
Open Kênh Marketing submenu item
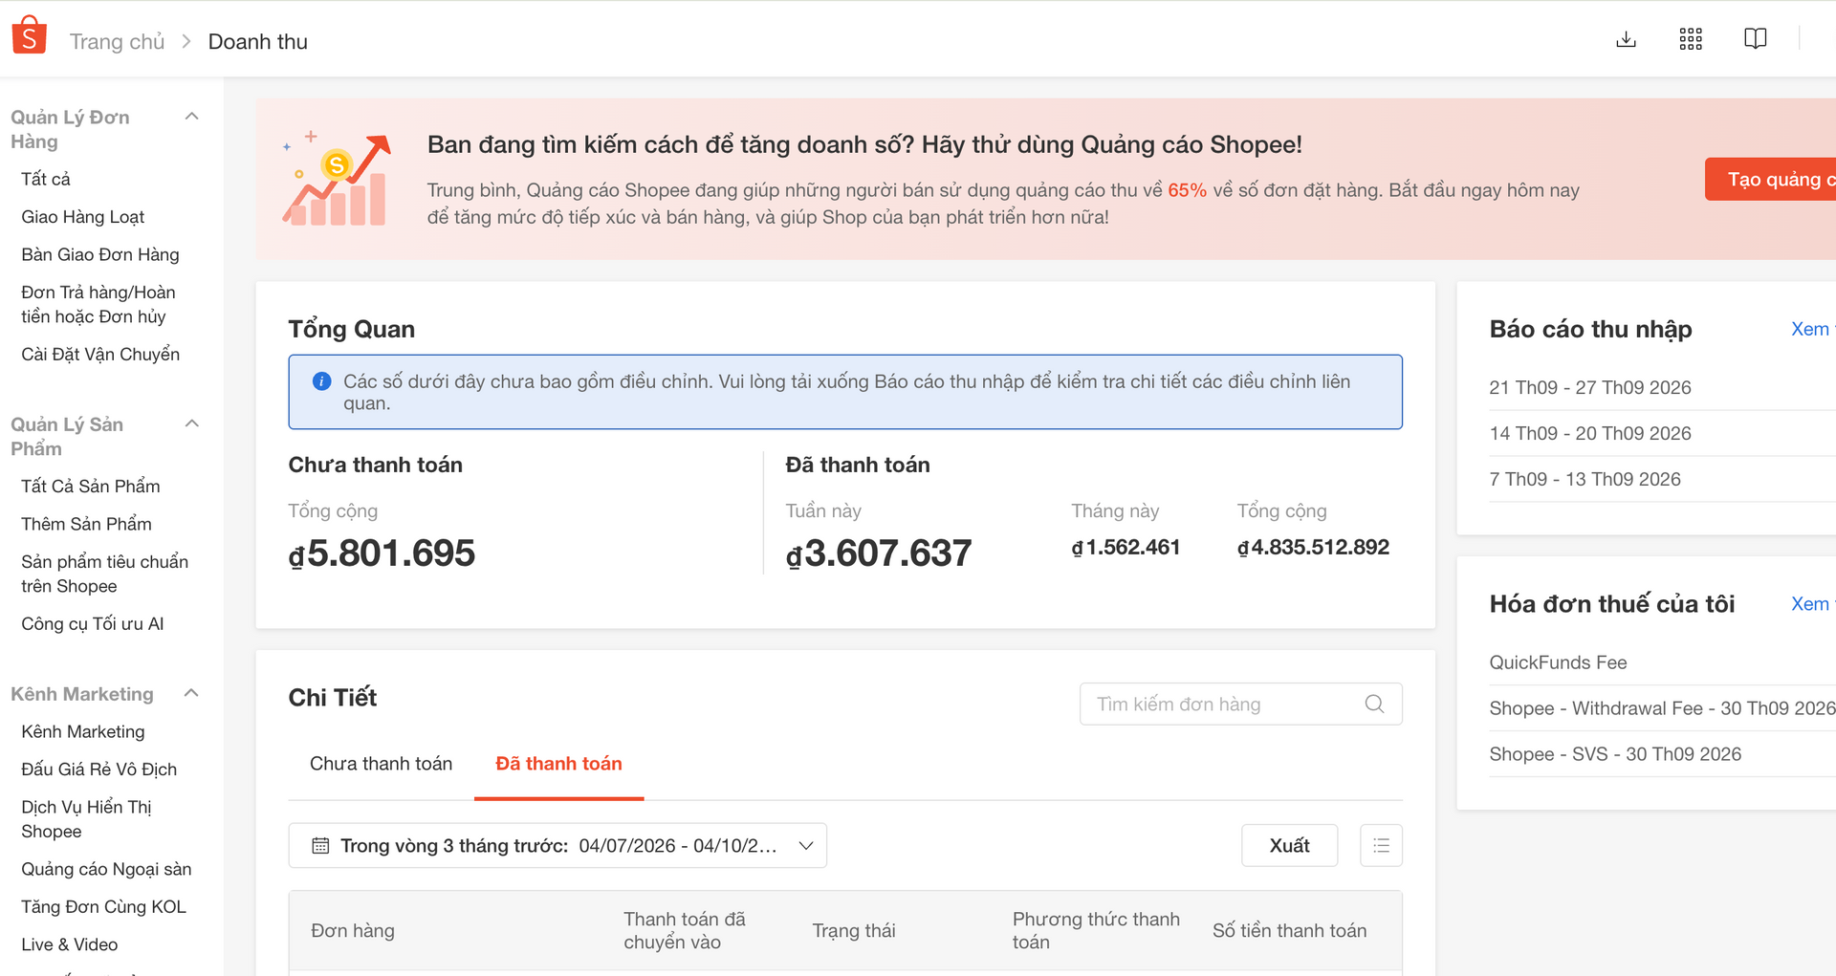[x=83, y=731]
